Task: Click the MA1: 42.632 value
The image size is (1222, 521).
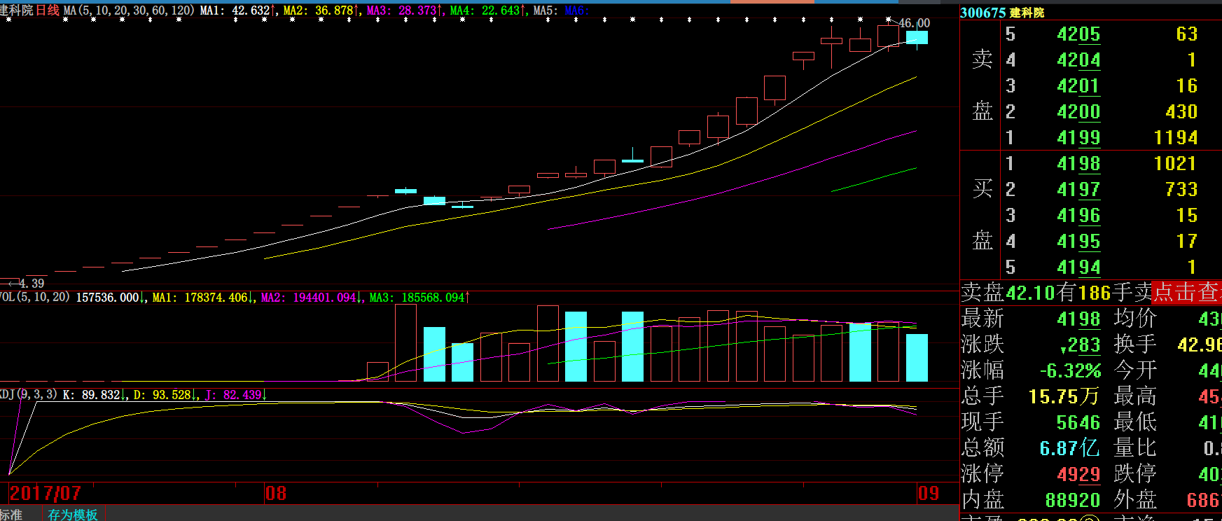Action: (x=238, y=11)
